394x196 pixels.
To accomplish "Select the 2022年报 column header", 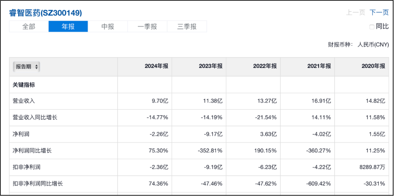I will (x=265, y=66).
